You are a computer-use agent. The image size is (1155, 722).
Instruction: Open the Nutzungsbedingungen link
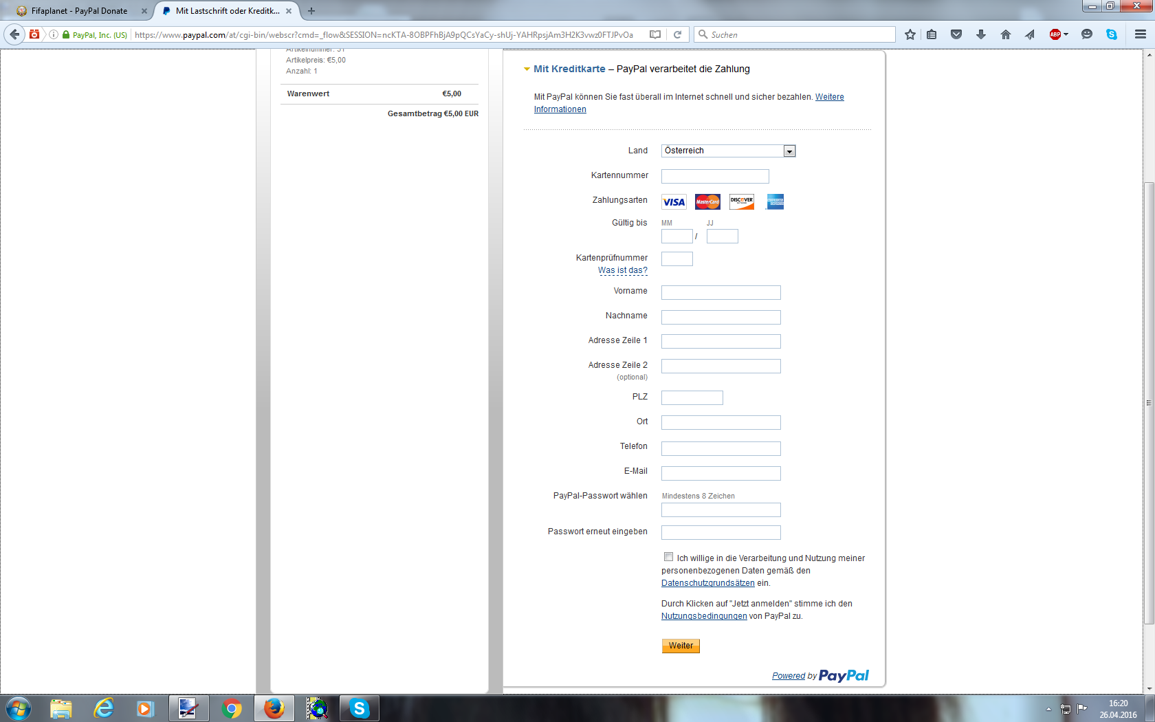click(x=704, y=616)
